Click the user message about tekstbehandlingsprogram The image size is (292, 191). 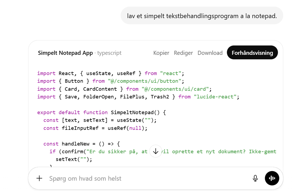tap(202, 16)
